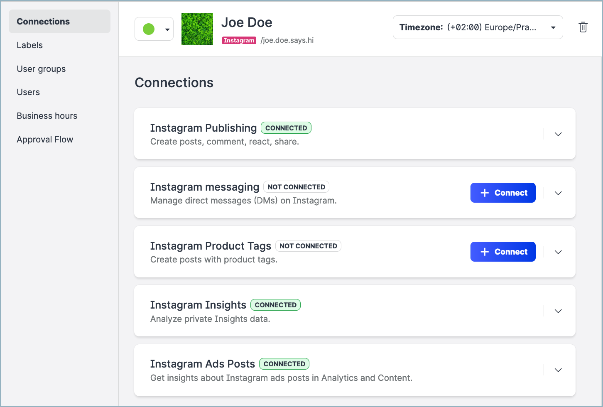The height and width of the screenshot is (407, 603).
Task: Expand the Instagram Ads Posts connection details
Action: pyautogui.click(x=558, y=370)
